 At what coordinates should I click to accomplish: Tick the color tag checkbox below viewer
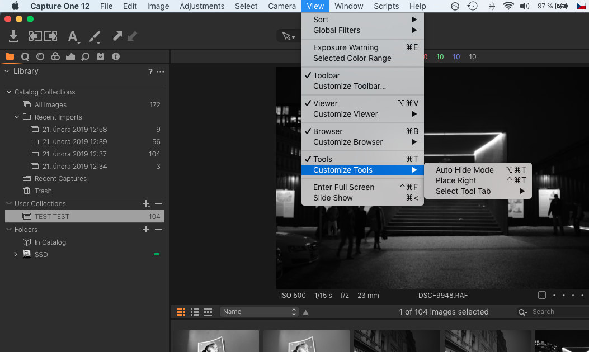(541, 295)
